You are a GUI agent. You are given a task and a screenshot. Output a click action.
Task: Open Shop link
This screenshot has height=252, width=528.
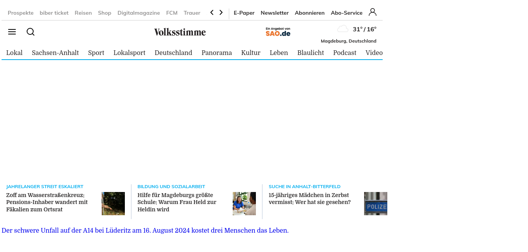coord(105,13)
